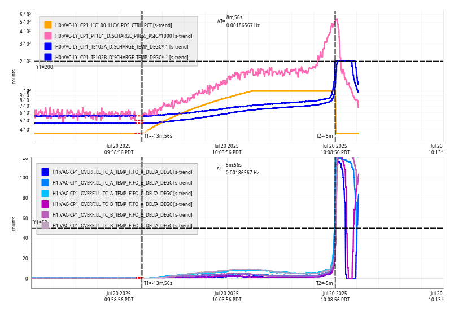Select the TE102B_DISCHARGE_TEMP legend color box

(x=48, y=57)
